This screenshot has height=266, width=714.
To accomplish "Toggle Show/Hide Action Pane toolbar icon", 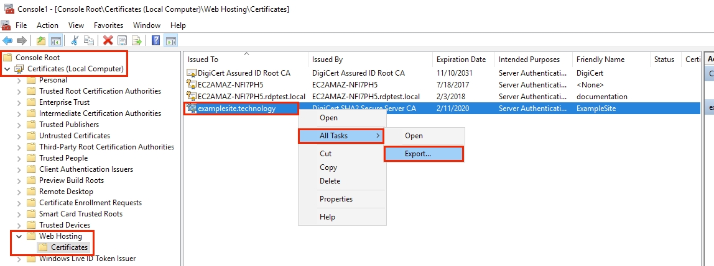I will pos(170,40).
